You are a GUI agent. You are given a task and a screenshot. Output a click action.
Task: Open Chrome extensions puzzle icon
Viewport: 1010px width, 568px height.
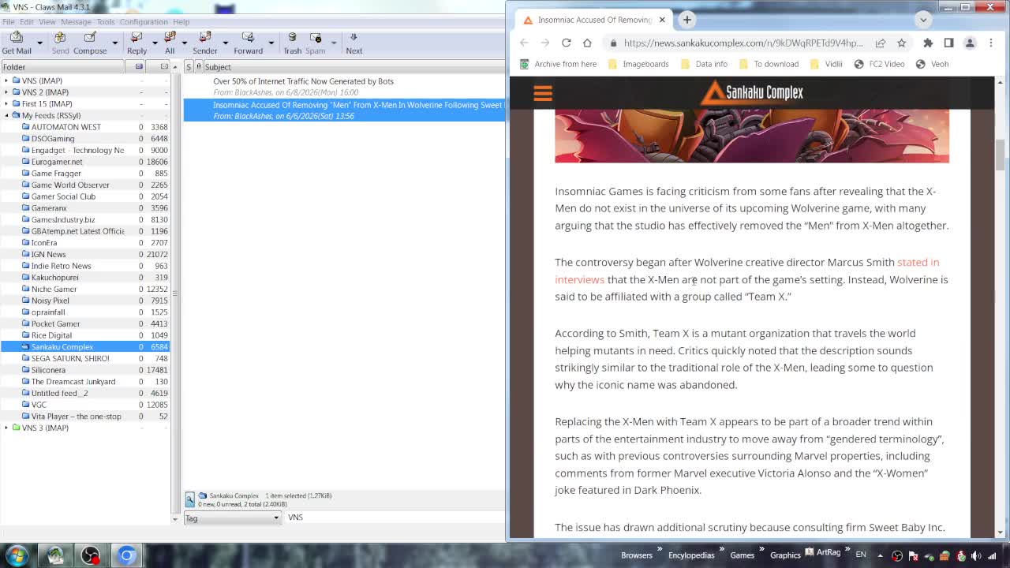tap(928, 43)
